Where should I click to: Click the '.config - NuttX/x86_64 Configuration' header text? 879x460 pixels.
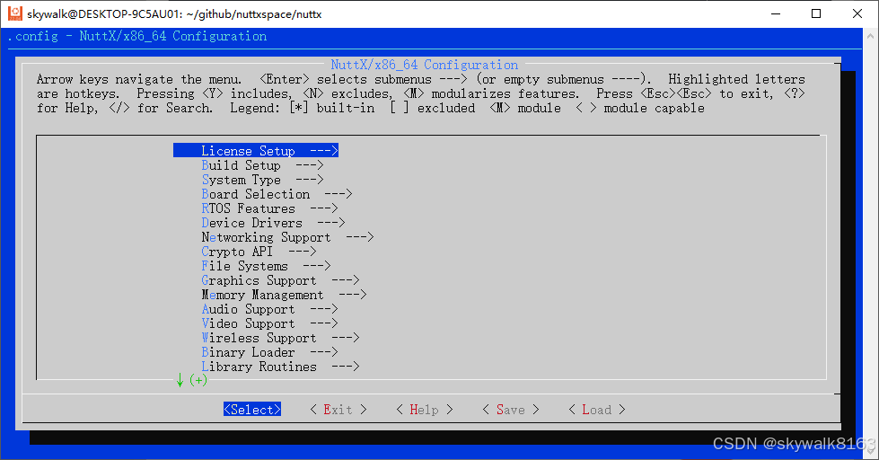(137, 37)
